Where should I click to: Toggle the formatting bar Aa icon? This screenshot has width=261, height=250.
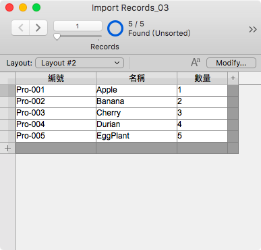click(196, 62)
